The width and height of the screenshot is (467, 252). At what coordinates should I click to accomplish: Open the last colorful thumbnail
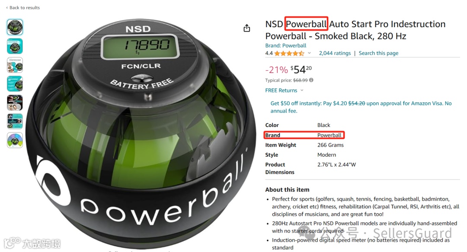(x=15, y=140)
